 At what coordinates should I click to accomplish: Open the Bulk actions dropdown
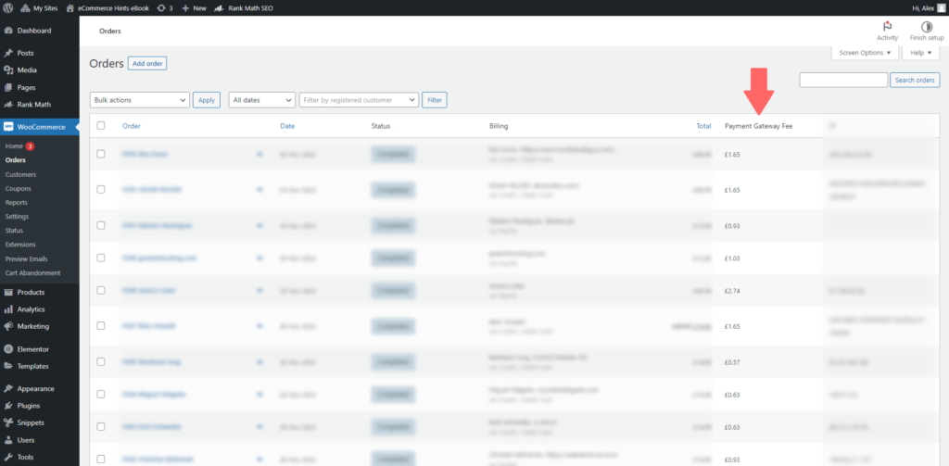pyautogui.click(x=140, y=100)
